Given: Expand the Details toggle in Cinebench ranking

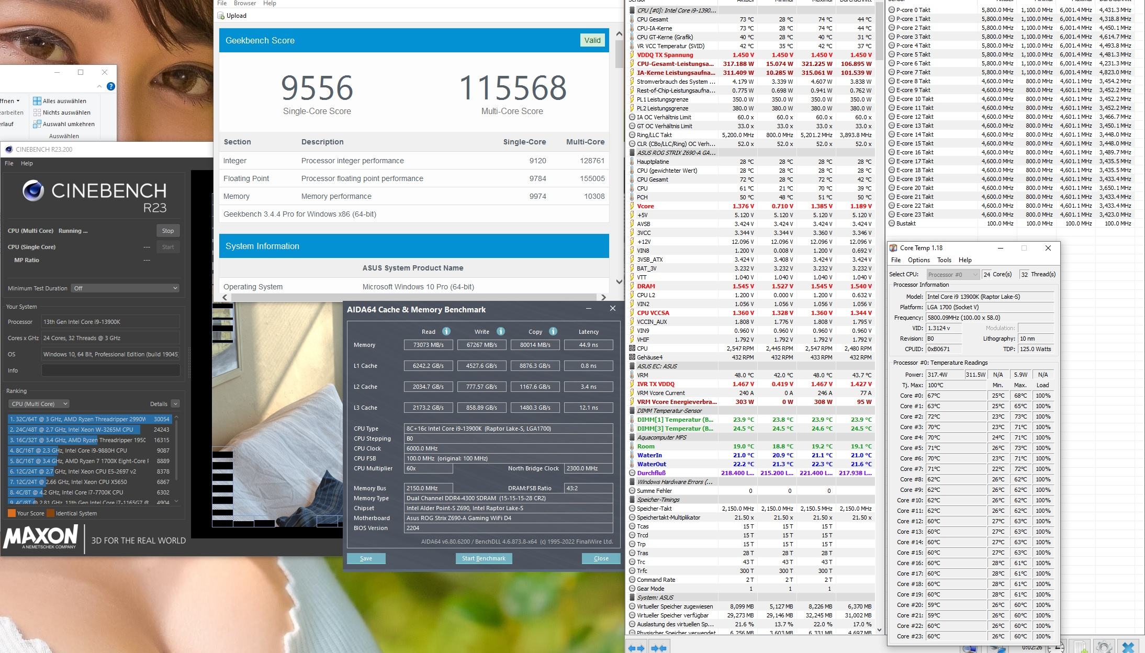Looking at the screenshot, I should pyautogui.click(x=175, y=404).
